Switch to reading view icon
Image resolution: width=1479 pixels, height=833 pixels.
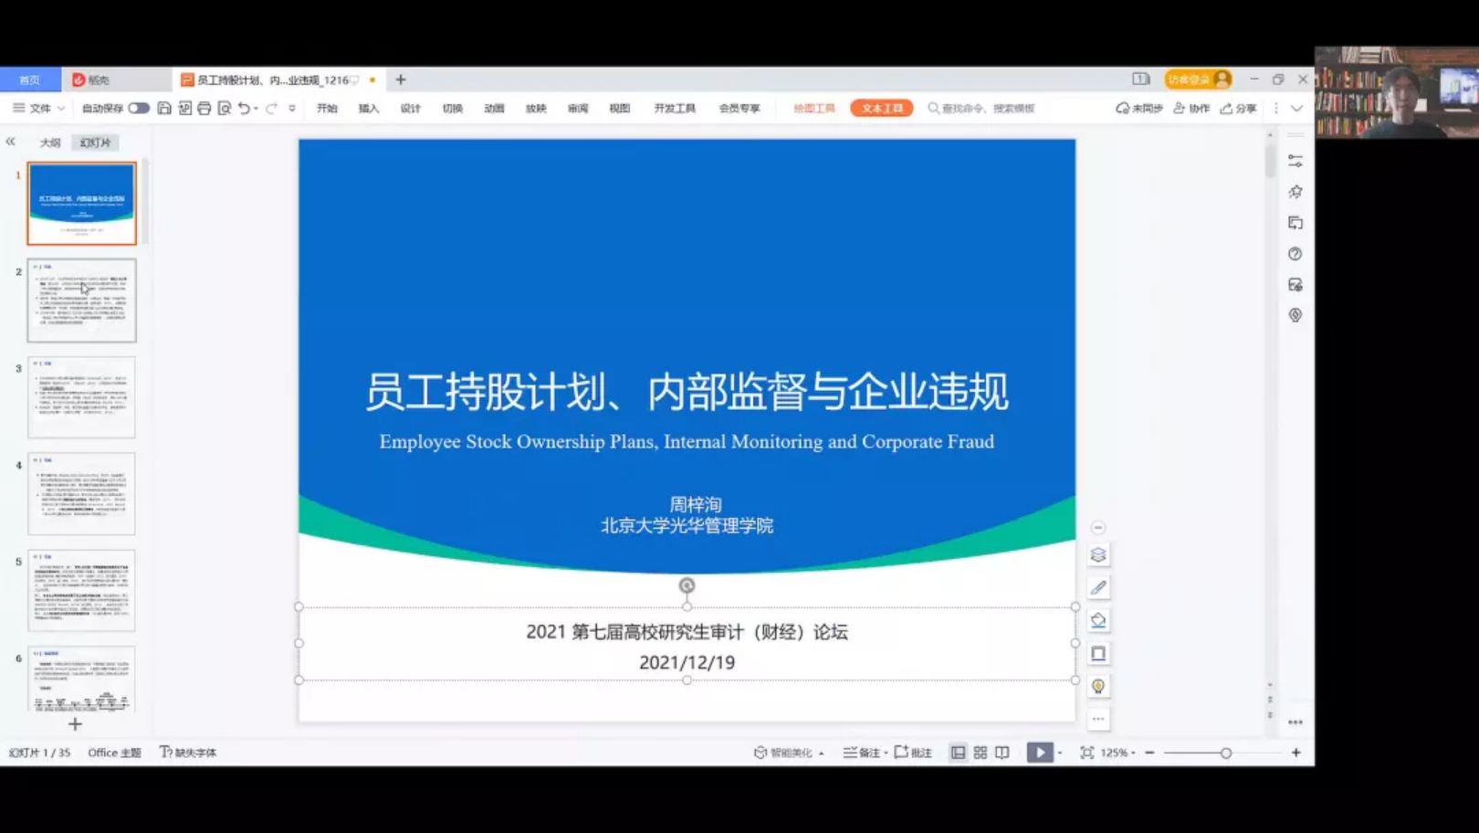[1002, 753]
